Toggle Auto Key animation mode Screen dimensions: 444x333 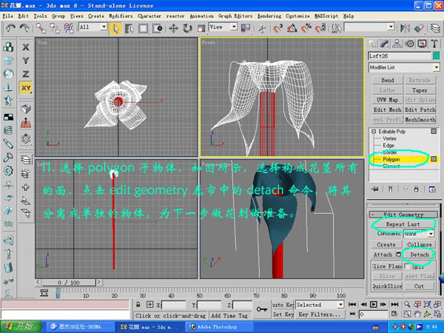coord(283,305)
